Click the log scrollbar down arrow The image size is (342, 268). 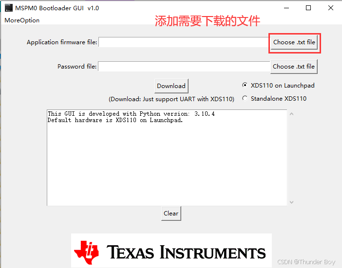(292, 202)
